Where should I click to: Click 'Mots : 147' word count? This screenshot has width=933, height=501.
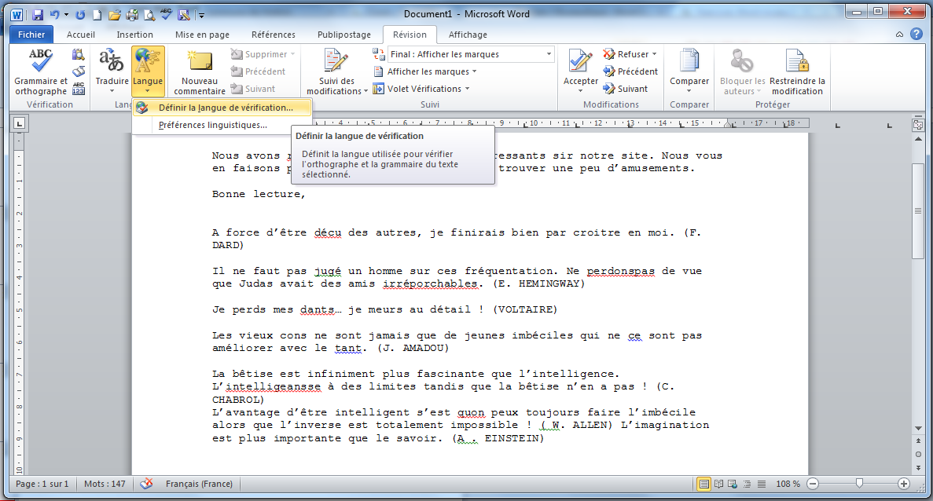pyautogui.click(x=105, y=484)
